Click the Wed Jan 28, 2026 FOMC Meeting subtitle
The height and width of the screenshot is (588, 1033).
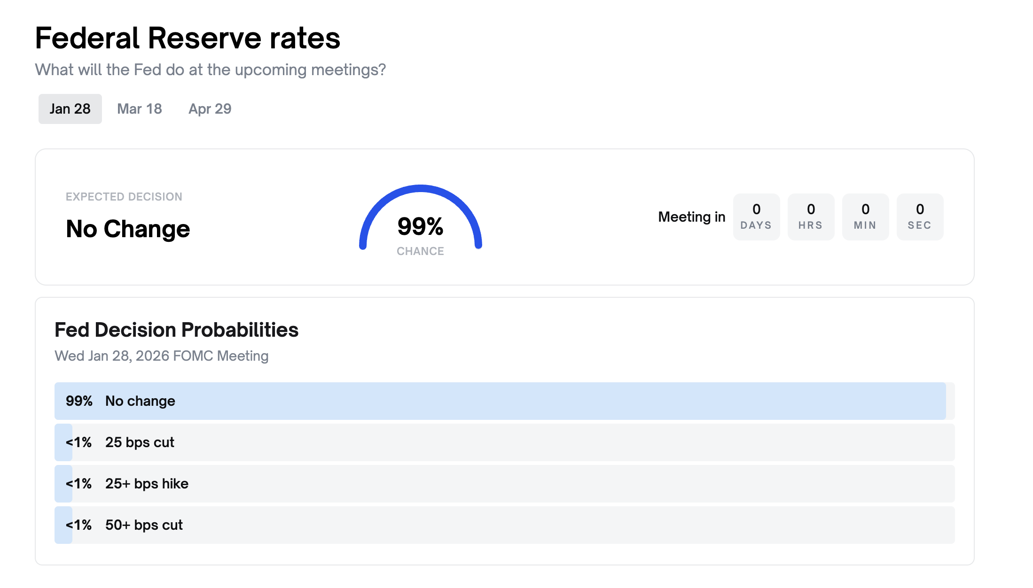tap(162, 356)
